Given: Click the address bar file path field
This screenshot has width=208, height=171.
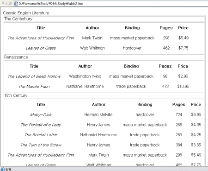Looking at the screenshot, I should click(x=110, y=3).
